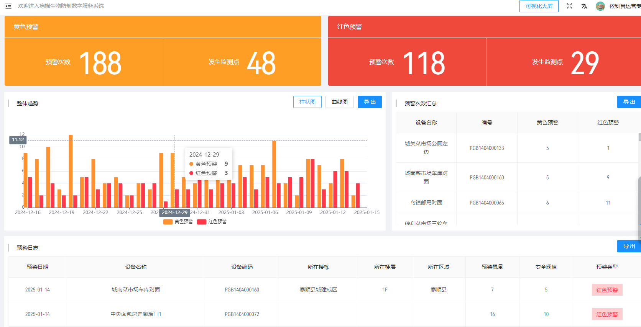Image resolution: width=641 pixels, height=327 pixels.
Task: Select log device 城南菜市场车库对面
Action: [x=136, y=289]
